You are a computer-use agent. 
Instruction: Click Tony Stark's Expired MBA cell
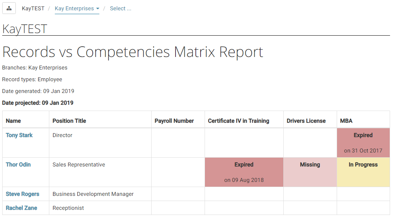click(x=363, y=143)
